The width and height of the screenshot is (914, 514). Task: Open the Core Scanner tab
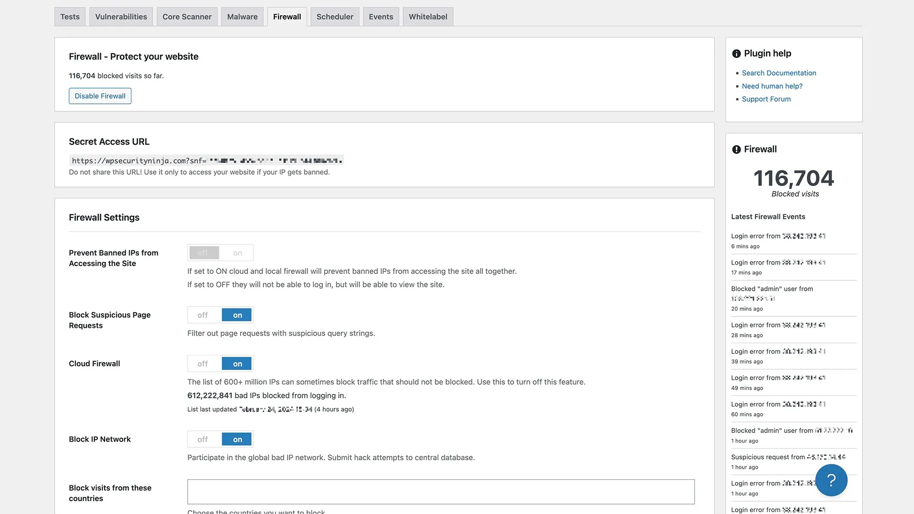coord(187,17)
